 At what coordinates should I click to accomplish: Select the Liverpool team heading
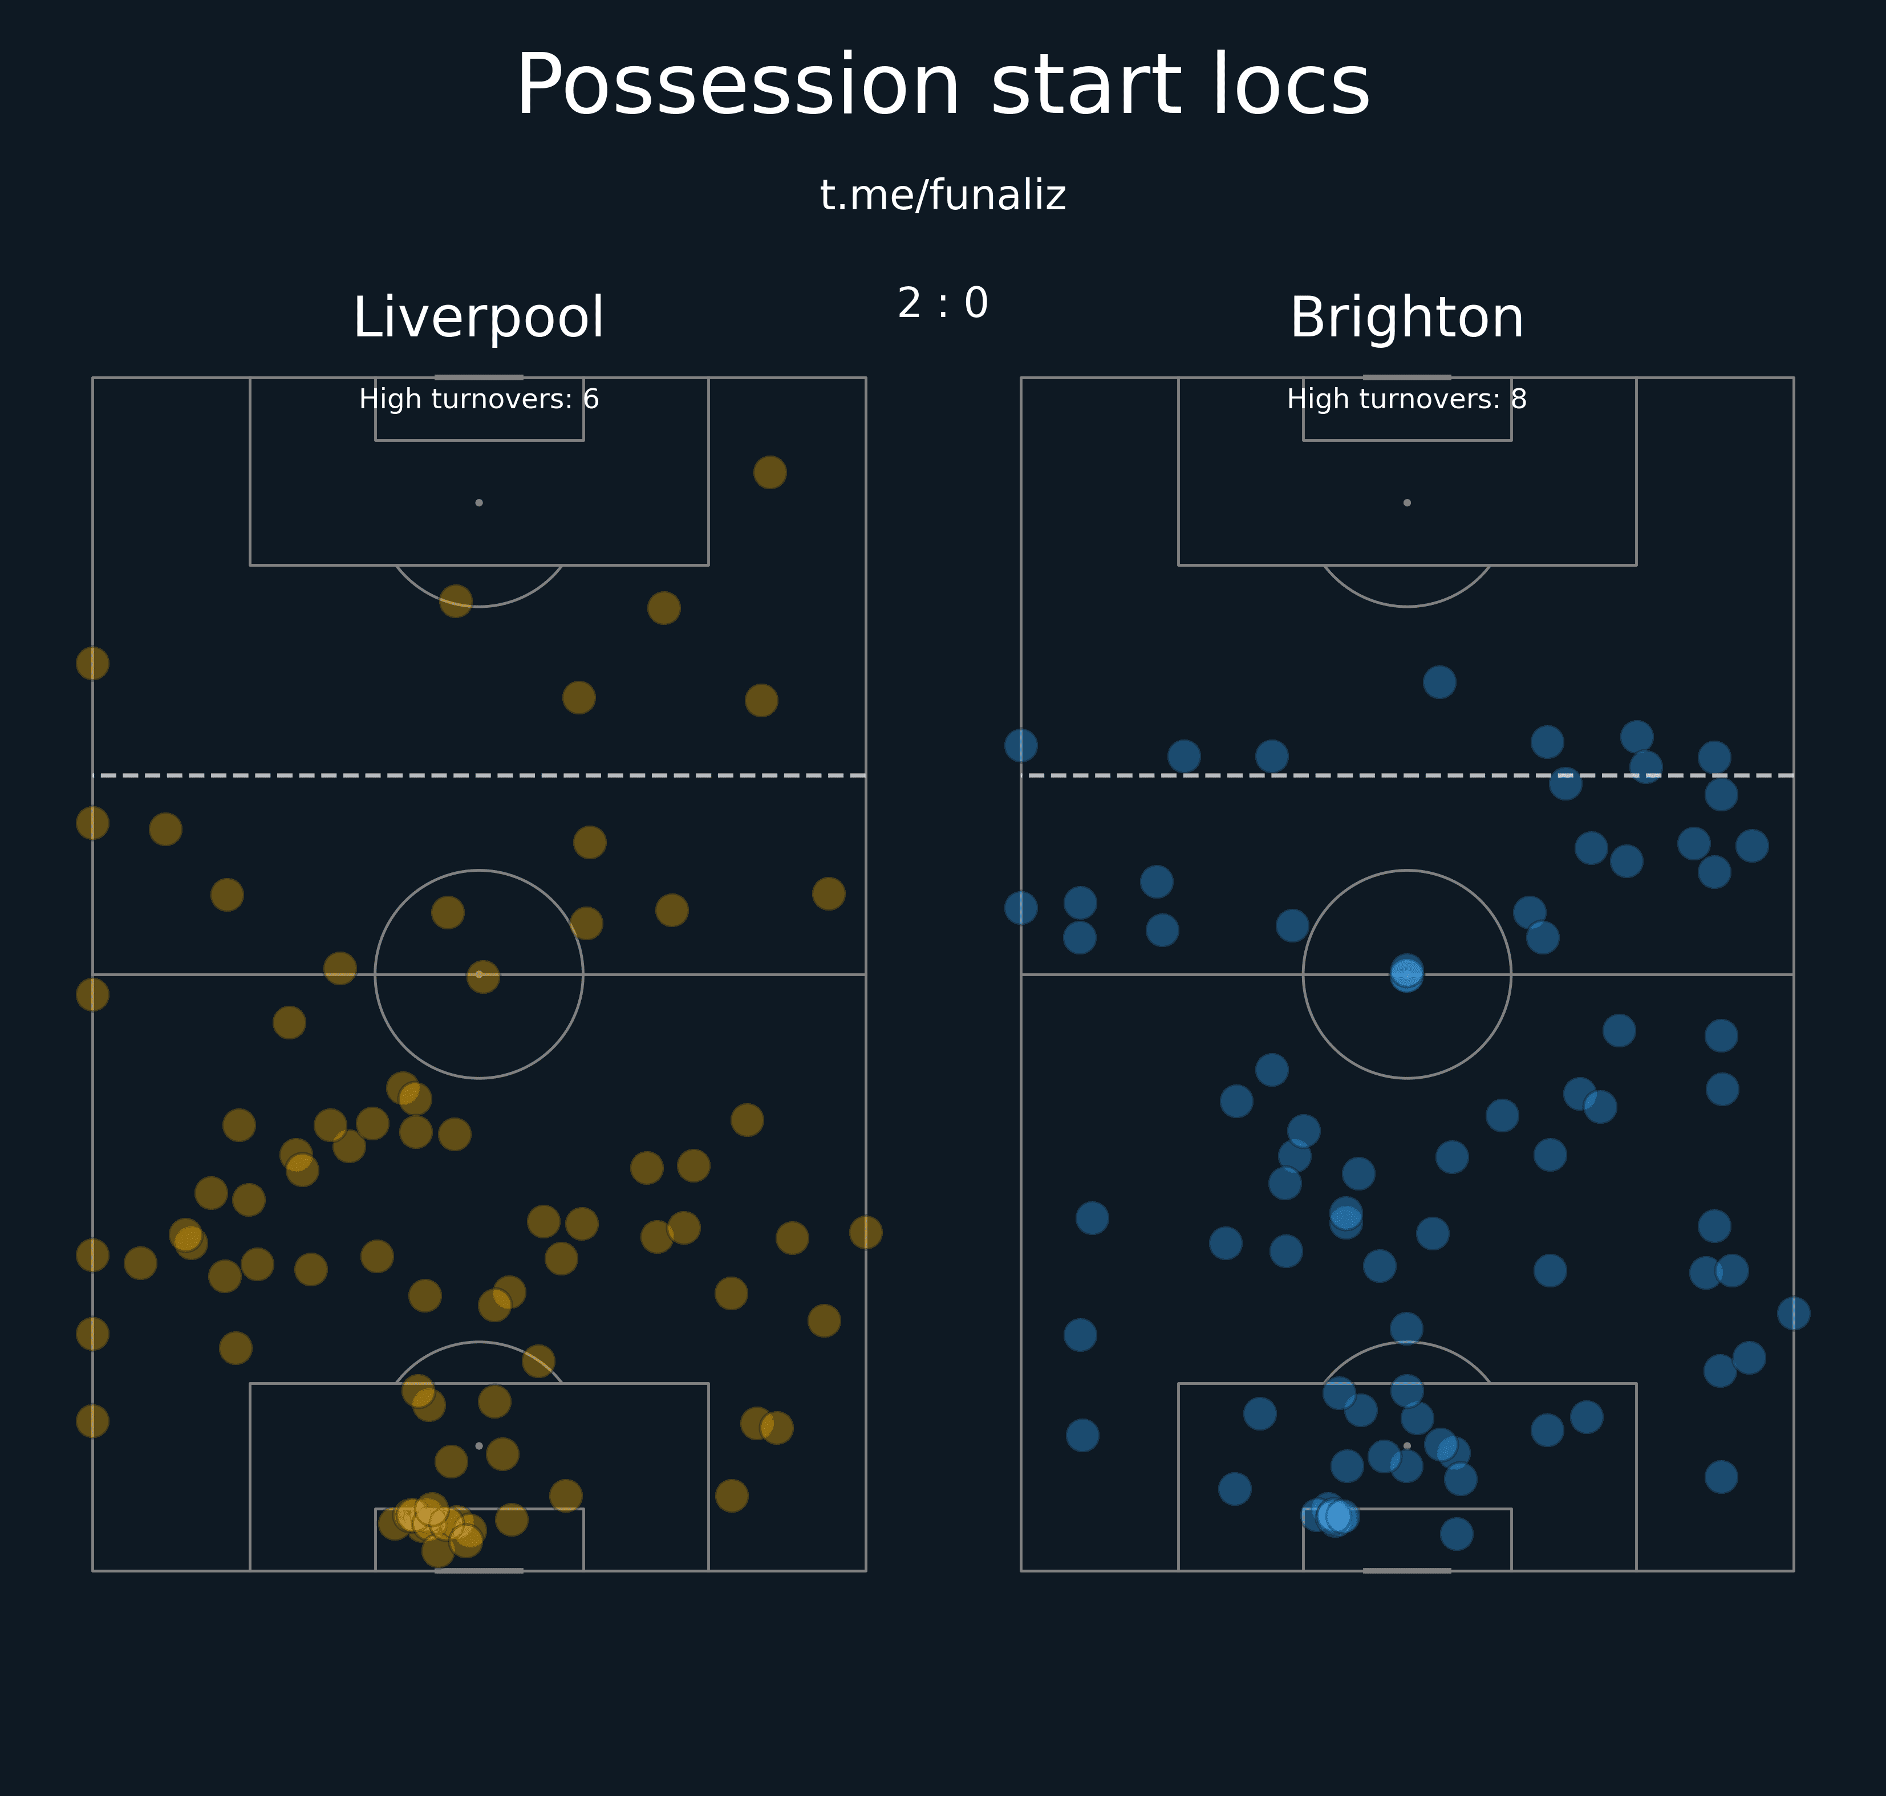tap(478, 318)
